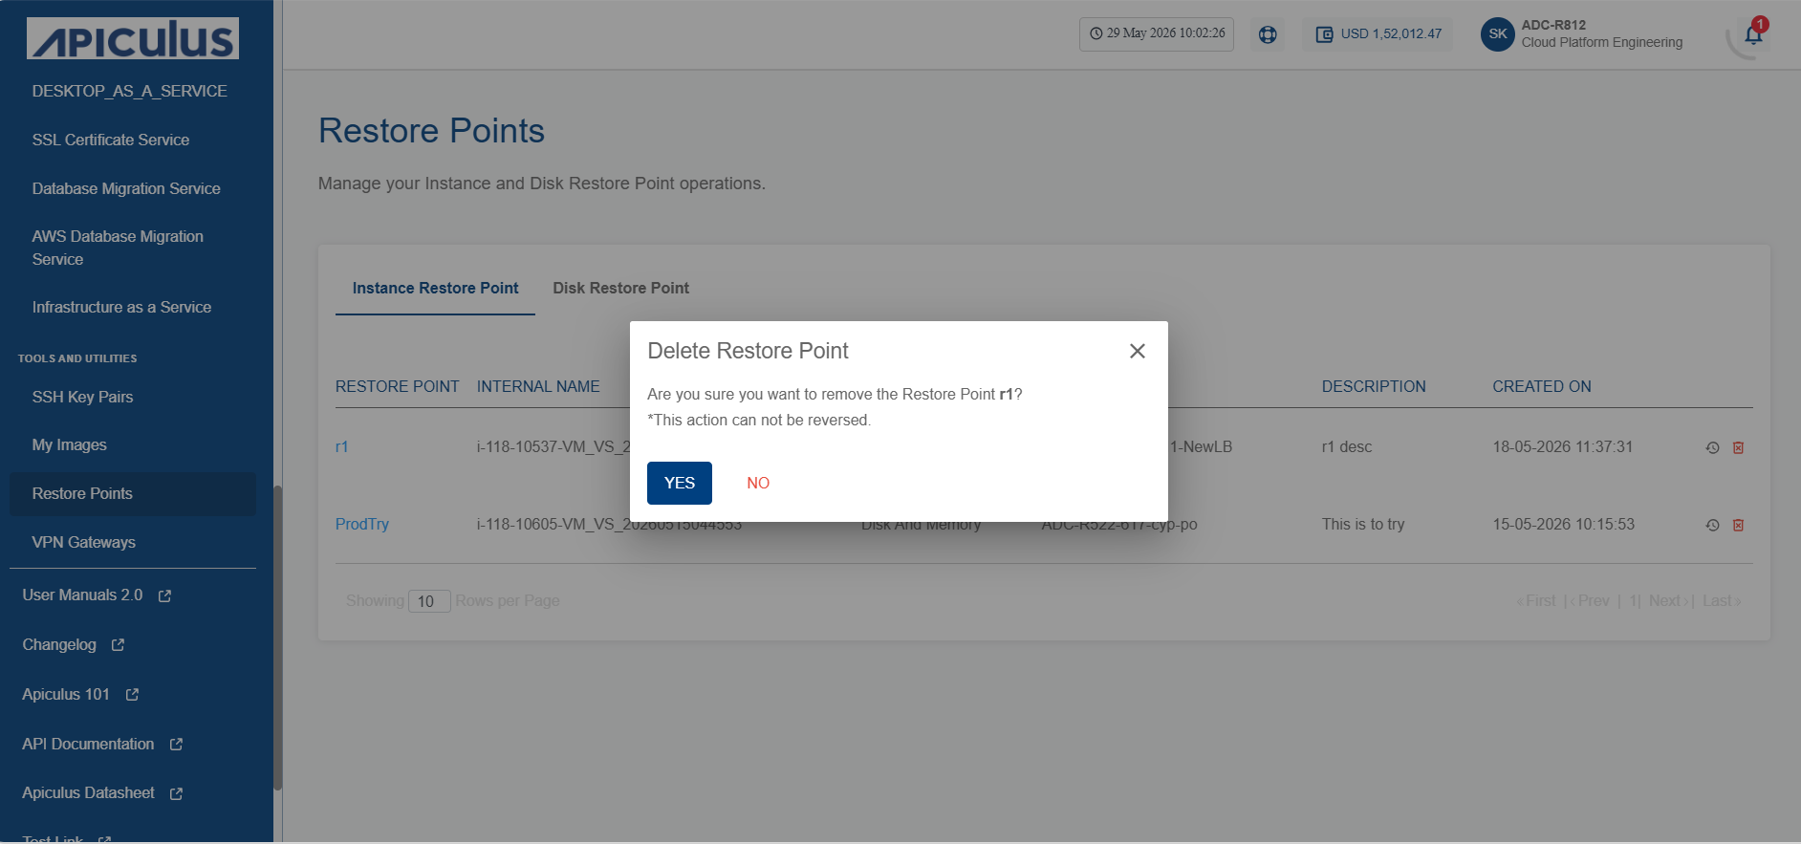This screenshot has width=1801, height=844.
Task: Open Database Migration Service in sidebar
Action: [126, 188]
